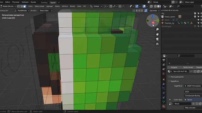Screen dimensions: 202x113
Task: Toggle Y mirror axis button
Action: point(139,11)
